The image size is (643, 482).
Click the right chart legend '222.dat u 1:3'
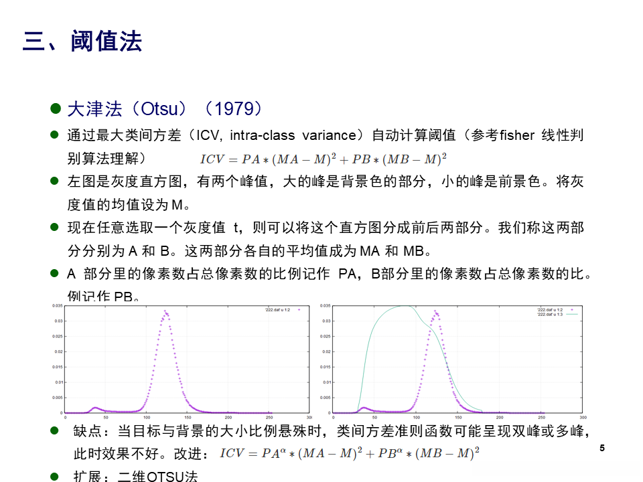(550, 315)
